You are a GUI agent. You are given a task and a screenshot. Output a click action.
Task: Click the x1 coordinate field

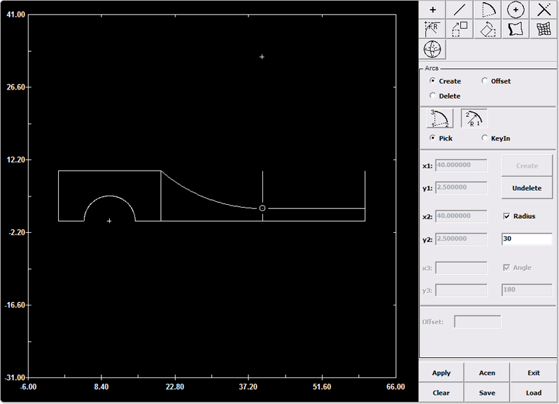pos(461,166)
